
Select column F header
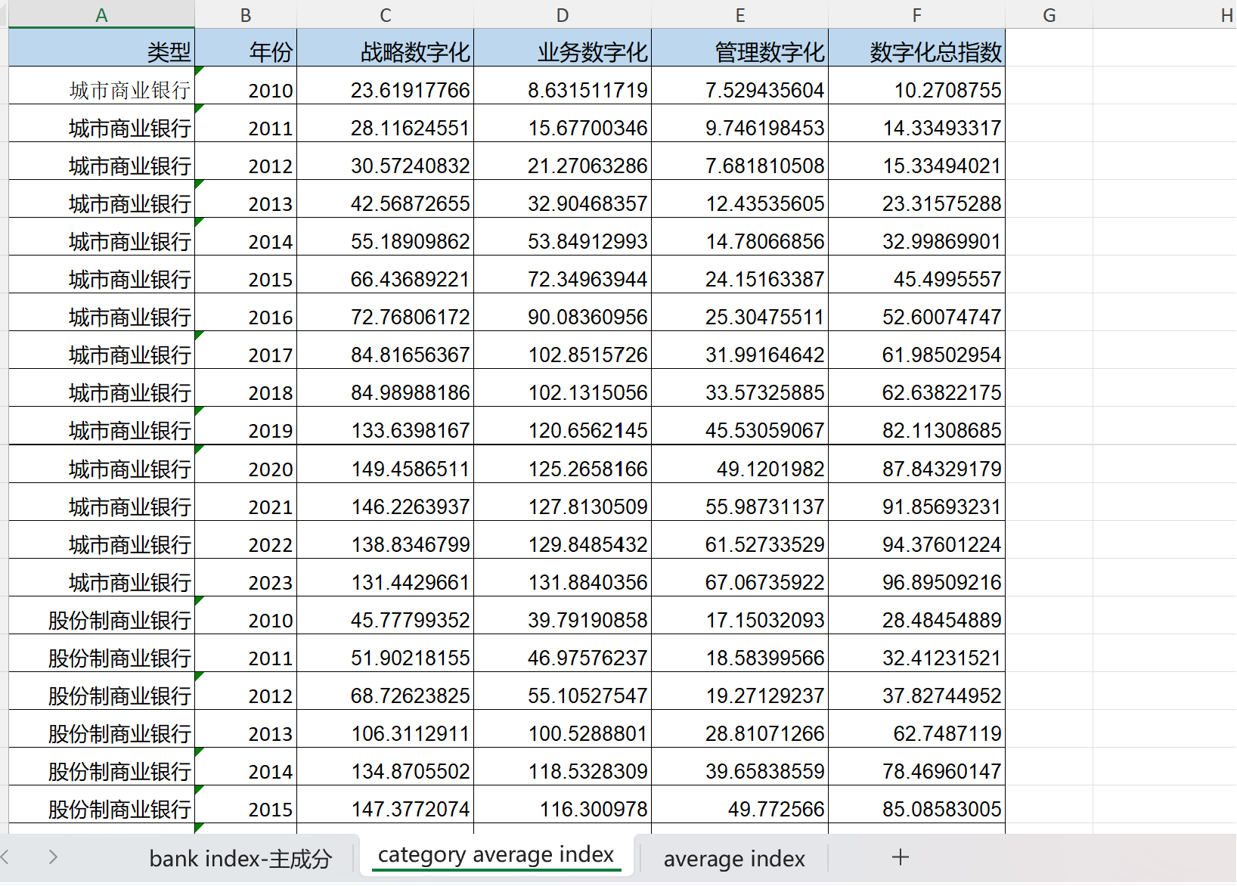click(x=916, y=15)
